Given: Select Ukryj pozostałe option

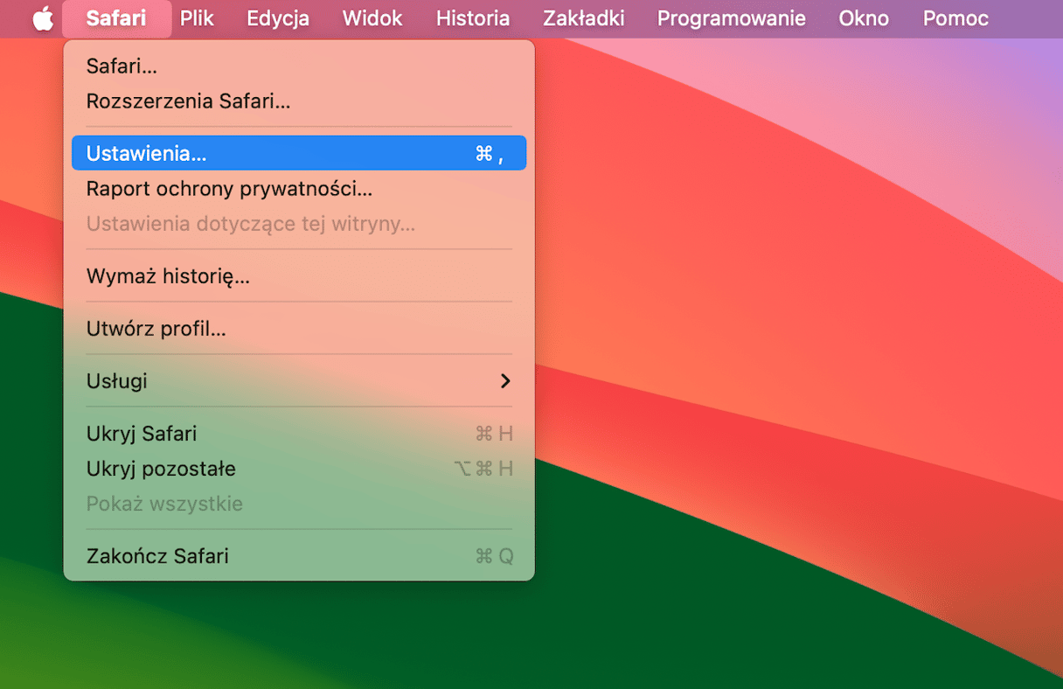Looking at the screenshot, I should point(161,469).
